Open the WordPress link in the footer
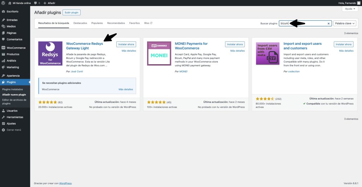 click(x=65, y=183)
